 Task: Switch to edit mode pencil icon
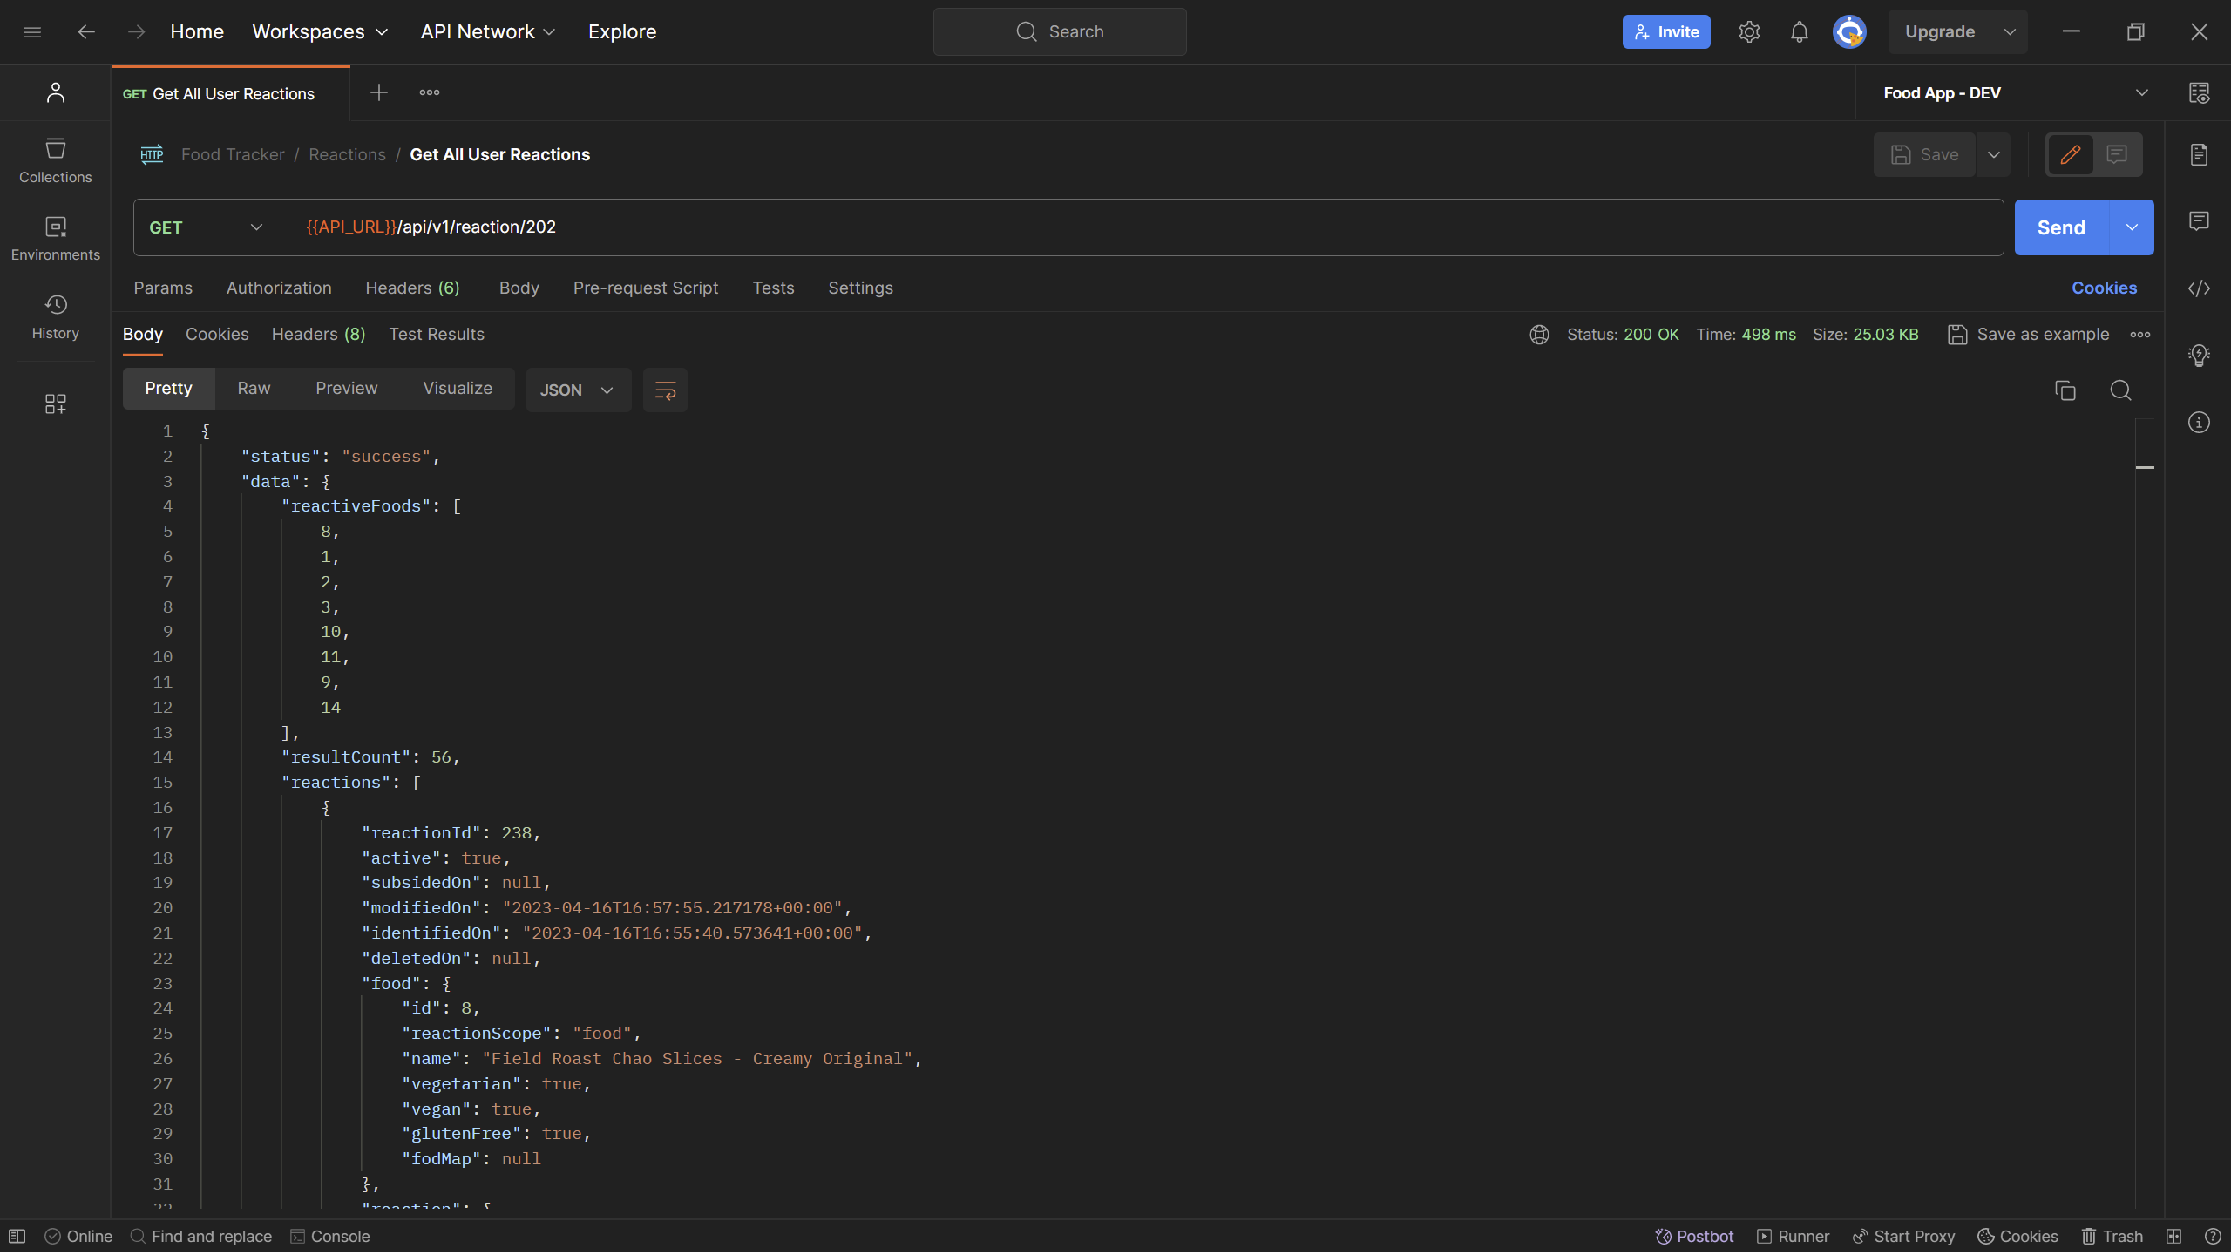pyautogui.click(x=2071, y=154)
